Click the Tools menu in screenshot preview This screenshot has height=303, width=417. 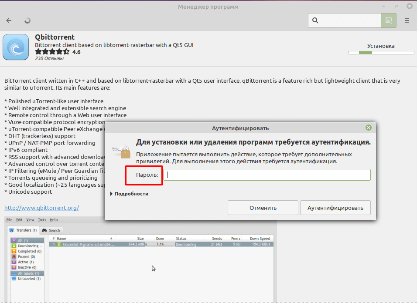click(x=42, y=220)
